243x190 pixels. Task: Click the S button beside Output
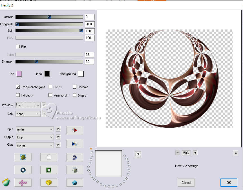58,137
